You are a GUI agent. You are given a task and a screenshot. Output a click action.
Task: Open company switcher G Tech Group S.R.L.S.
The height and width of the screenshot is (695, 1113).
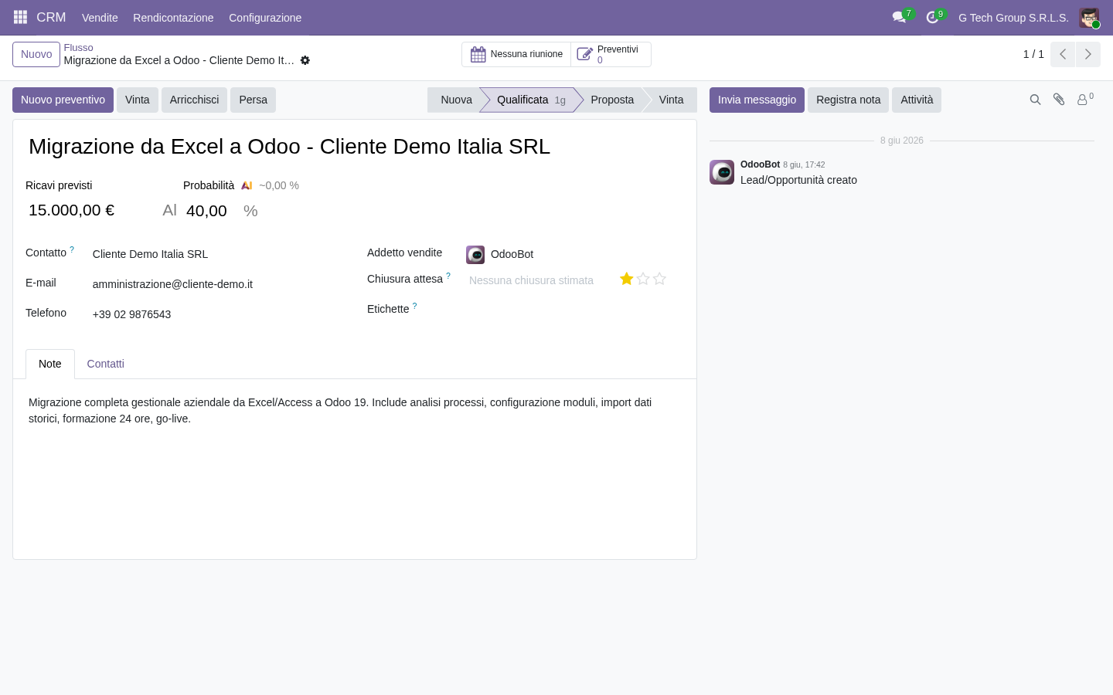point(1013,18)
